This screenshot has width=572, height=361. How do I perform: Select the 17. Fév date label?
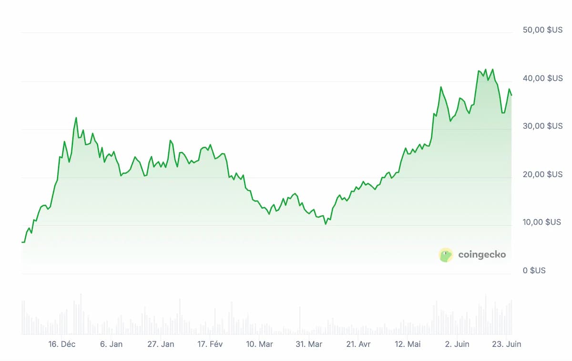(x=210, y=344)
